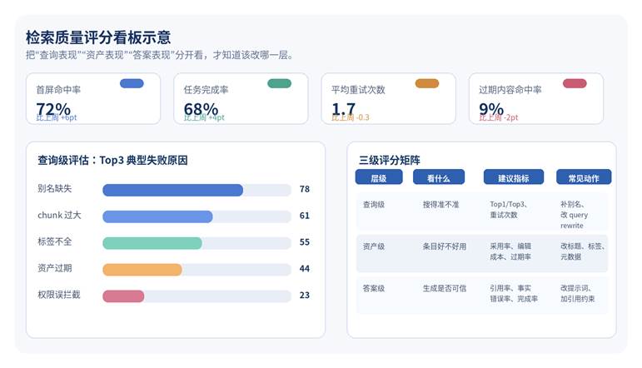
Task: Click the green pill on 任务完成率 card
Action: tap(279, 83)
